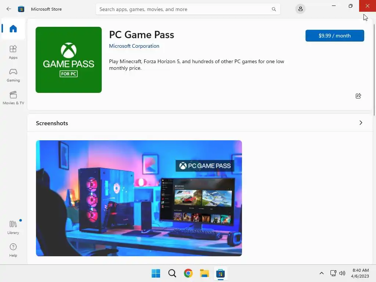This screenshot has width=376, height=282.
Task: Share PC Game Pass via share icon
Action: pos(358,96)
